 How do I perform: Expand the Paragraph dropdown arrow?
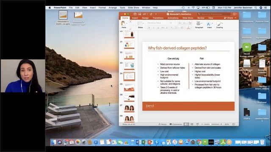pos(202,23)
